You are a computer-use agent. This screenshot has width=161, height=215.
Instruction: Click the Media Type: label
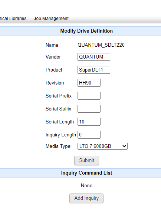click(x=59, y=146)
